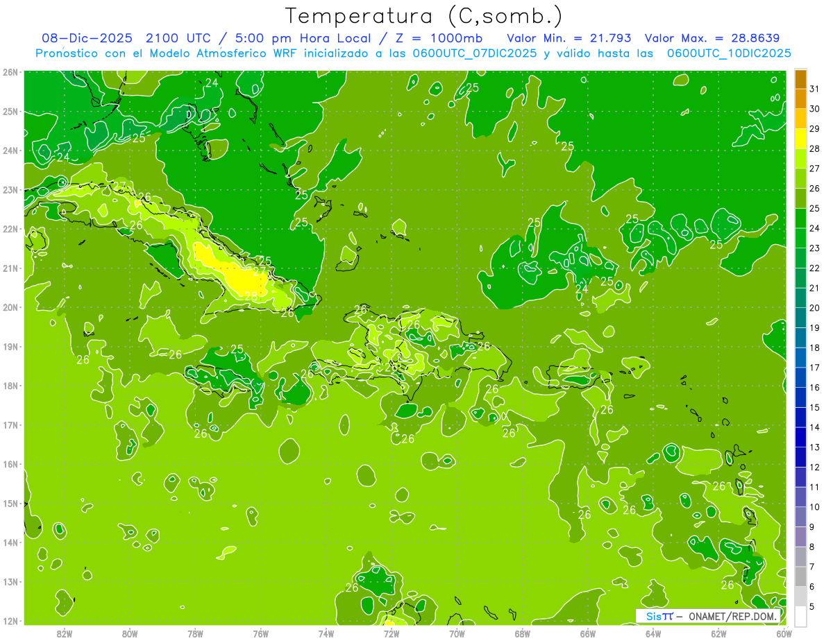The width and height of the screenshot is (833, 643).
Task: Click the 25N latitude label
Action: coord(10,112)
